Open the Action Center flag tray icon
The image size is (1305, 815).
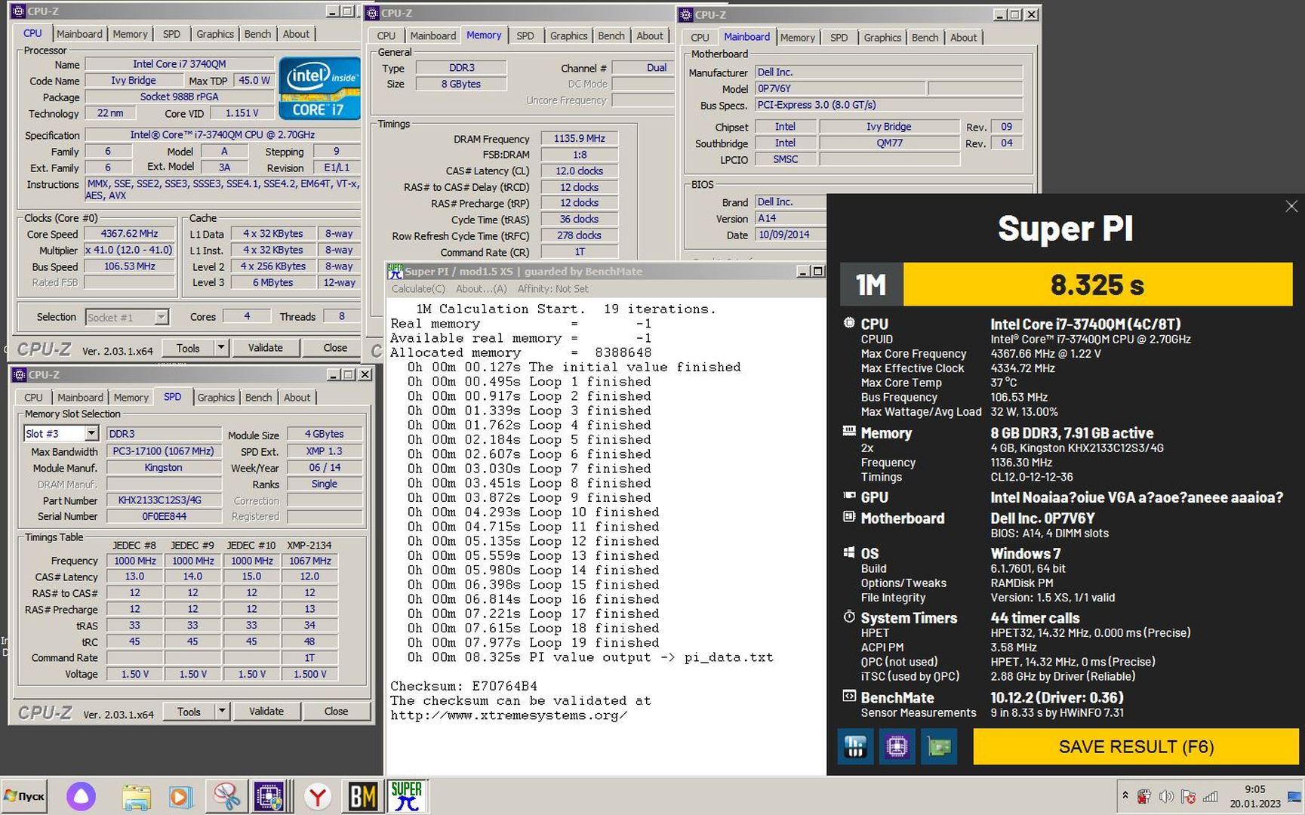[1188, 796]
